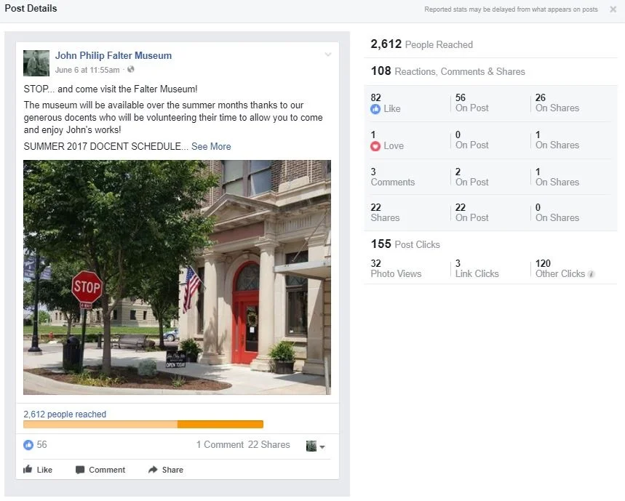Click the 3 Link Clicks stat
This screenshot has width=625, height=501.
point(477,268)
